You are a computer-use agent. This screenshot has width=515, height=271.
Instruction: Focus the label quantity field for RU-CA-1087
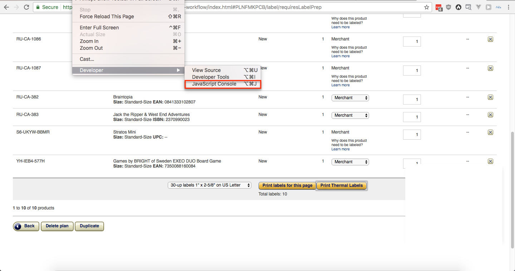412,71
